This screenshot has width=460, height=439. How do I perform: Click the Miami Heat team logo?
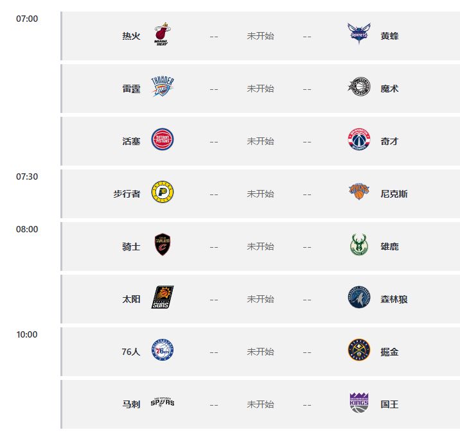(x=163, y=35)
